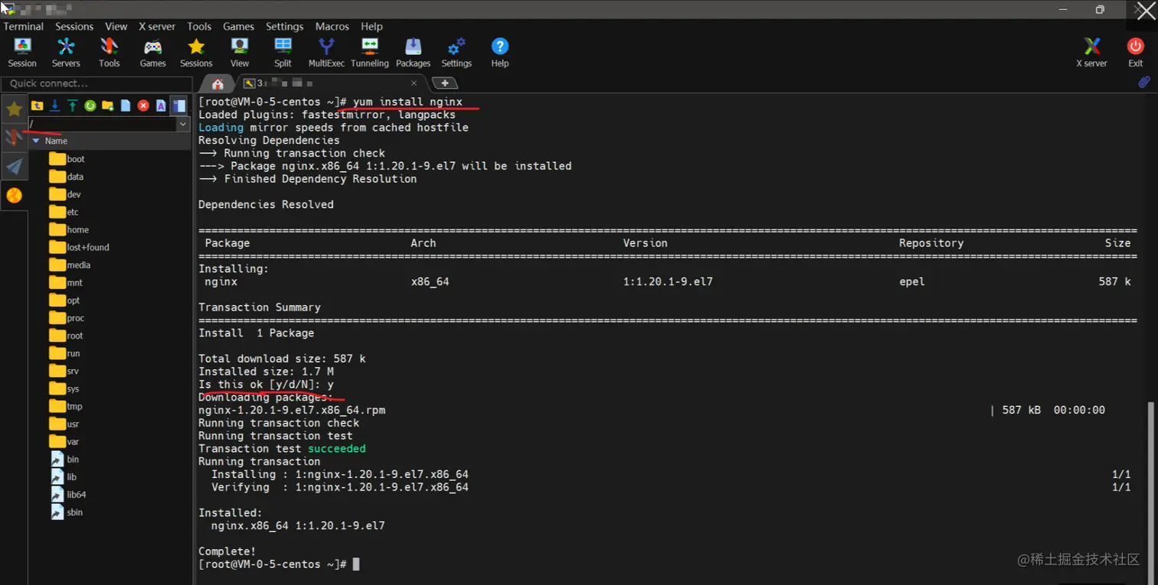Switch to the Home tab
This screenshot has width=1158, height=585.
tap(218, 83)
